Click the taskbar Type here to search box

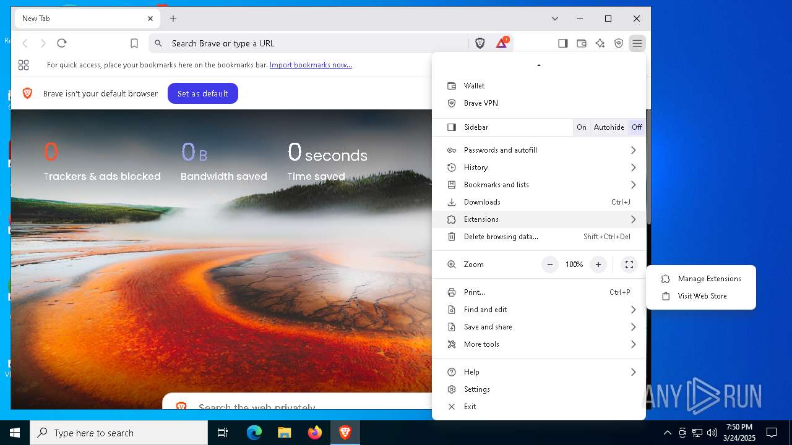click(x=119, y=433)
